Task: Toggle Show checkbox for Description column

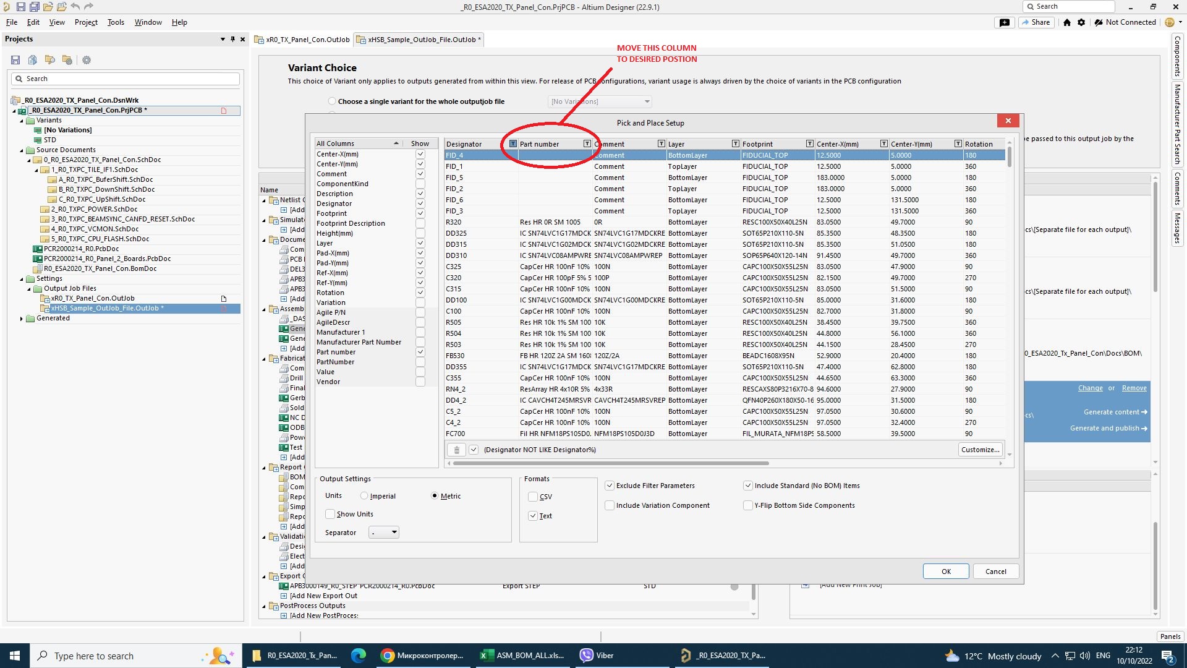Action: pos(420,194)
